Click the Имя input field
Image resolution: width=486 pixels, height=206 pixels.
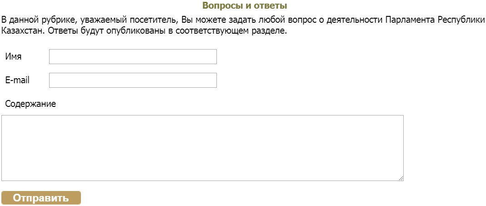[x=132, y=57]
